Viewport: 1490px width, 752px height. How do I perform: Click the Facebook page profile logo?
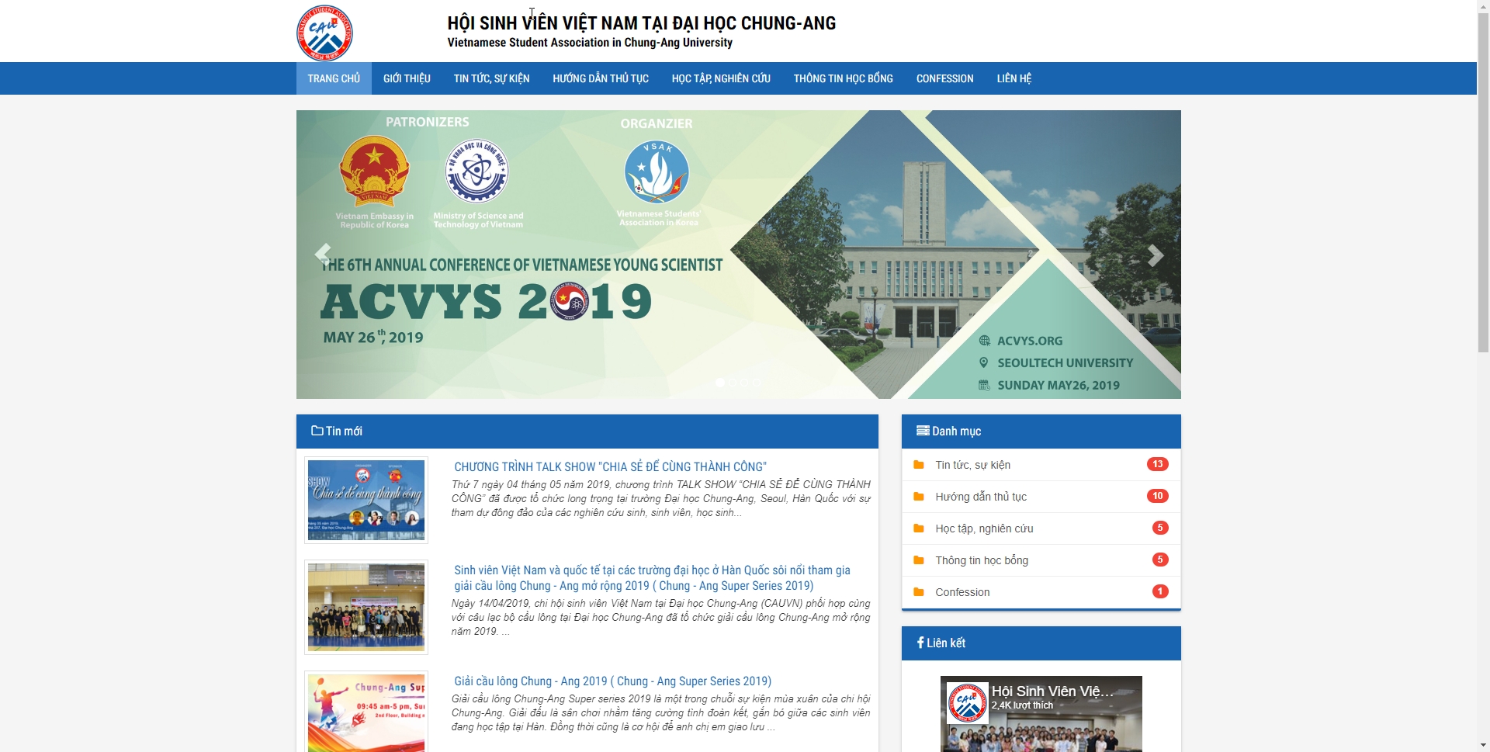967,703
